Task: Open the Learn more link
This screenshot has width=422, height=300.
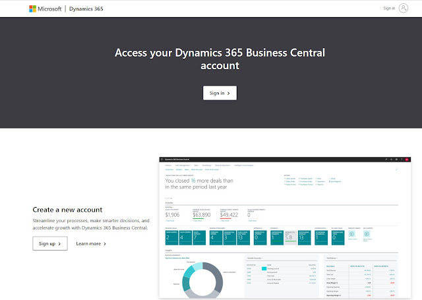Action: pos(91,243)
